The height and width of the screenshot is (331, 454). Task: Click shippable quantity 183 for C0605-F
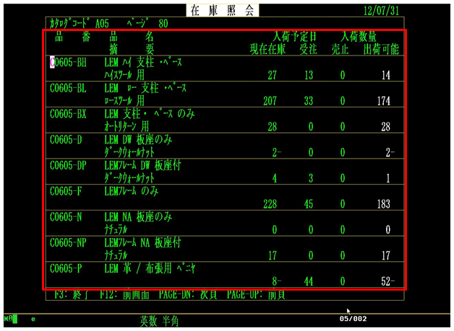coord(384,204)
